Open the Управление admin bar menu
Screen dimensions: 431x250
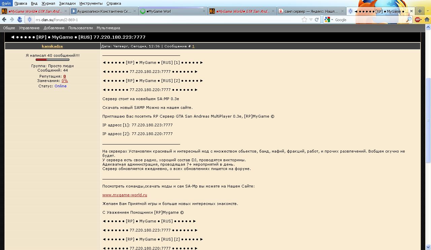[x=29, y=28]
